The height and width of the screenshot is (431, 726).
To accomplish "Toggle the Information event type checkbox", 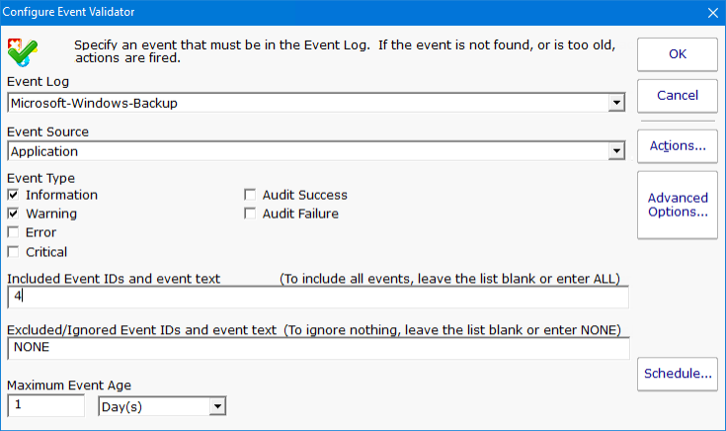I will click(x=14, y=195).
